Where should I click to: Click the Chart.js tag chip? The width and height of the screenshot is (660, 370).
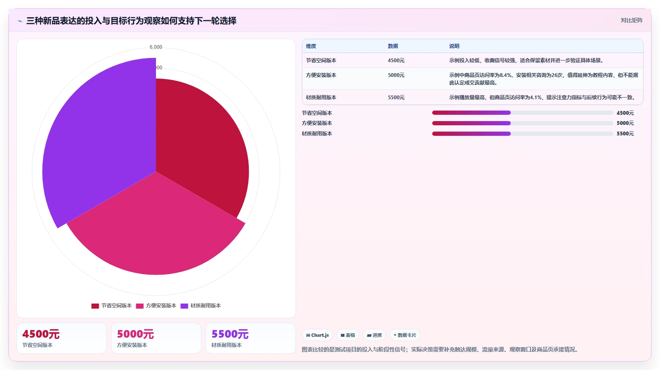pos(317,335)
